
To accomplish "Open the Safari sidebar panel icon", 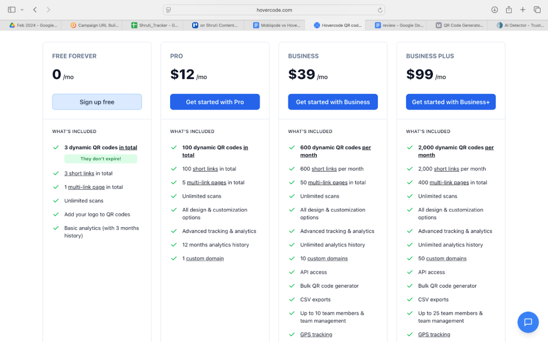I will pyautogui.click(x=12, y=10).
